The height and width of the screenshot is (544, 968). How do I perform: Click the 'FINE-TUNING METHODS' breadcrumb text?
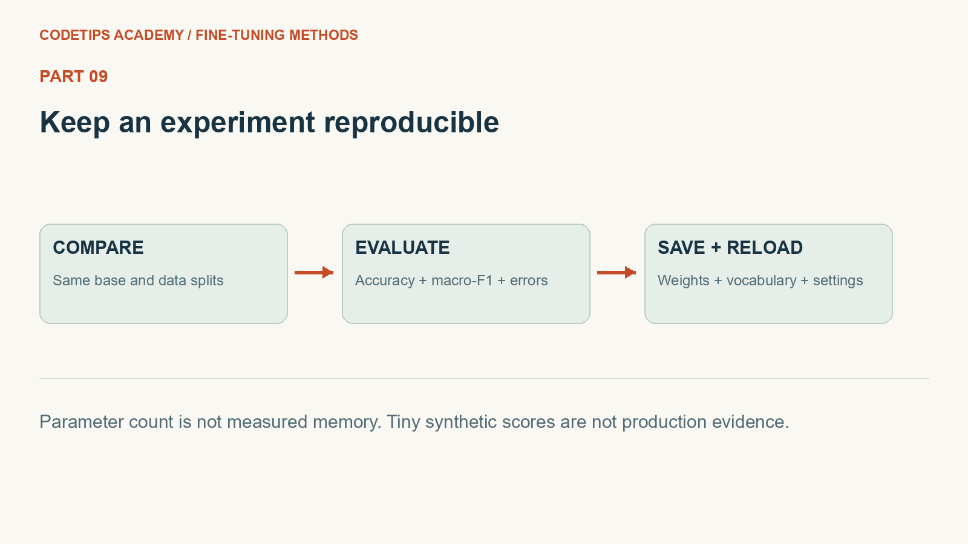276,35
